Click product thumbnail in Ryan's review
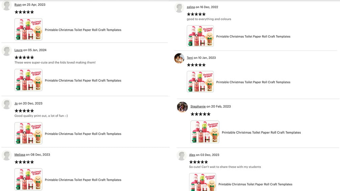340x191 pixels. click(x=28, y=29)
